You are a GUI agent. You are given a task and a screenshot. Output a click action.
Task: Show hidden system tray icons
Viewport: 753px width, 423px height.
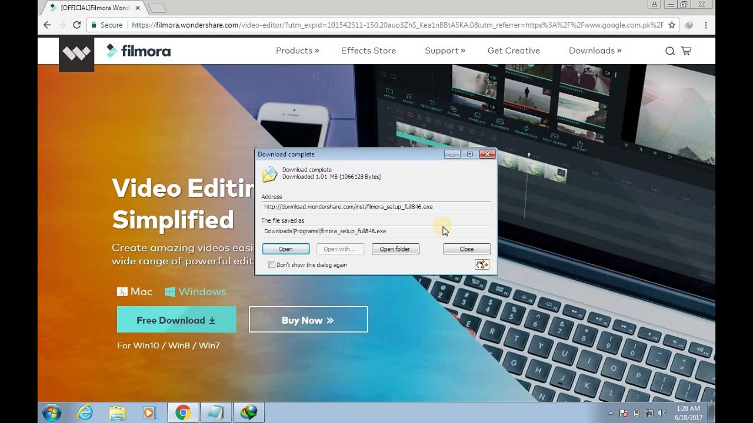tap(611, 413)
